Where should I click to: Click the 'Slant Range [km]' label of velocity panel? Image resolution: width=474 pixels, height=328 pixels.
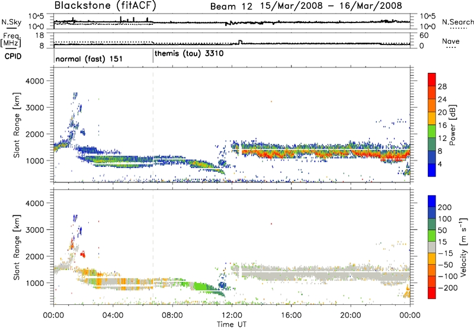pos(17,247)
